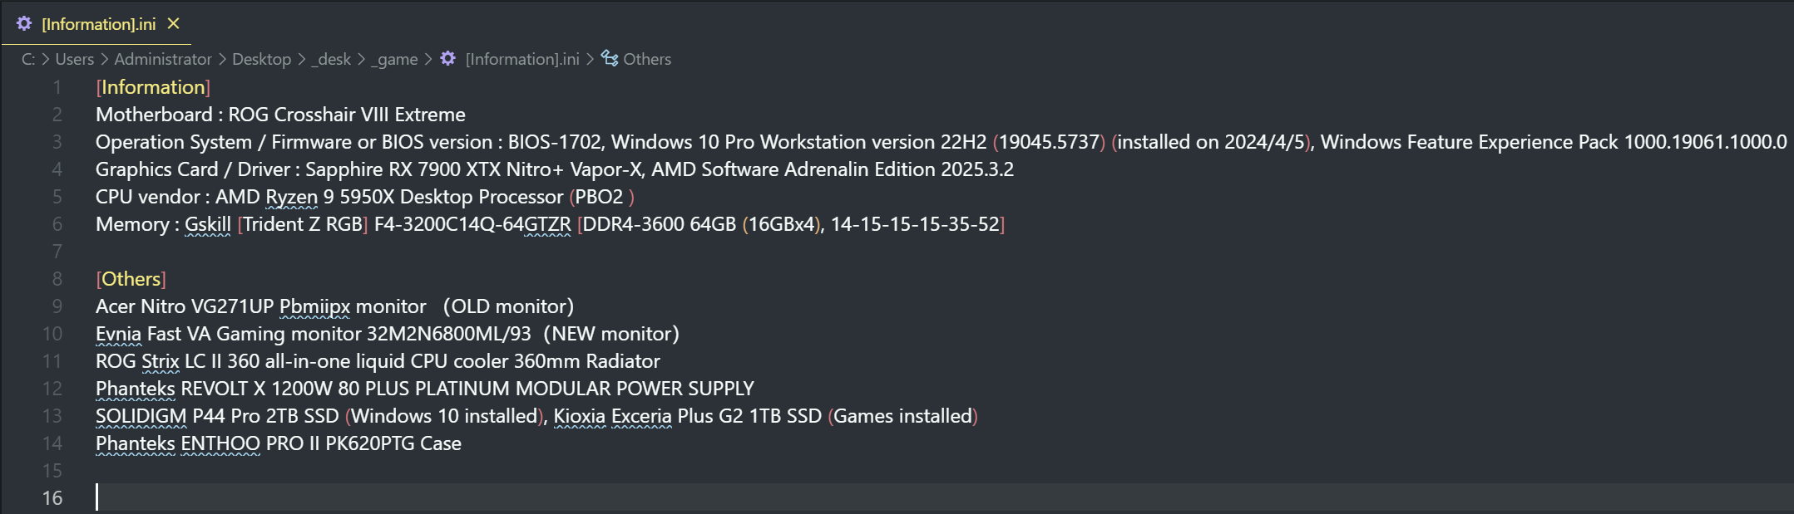Open the _game breadcrumb folder
This screenshot has height=514, width=1794.
click(x=394, y=59)
